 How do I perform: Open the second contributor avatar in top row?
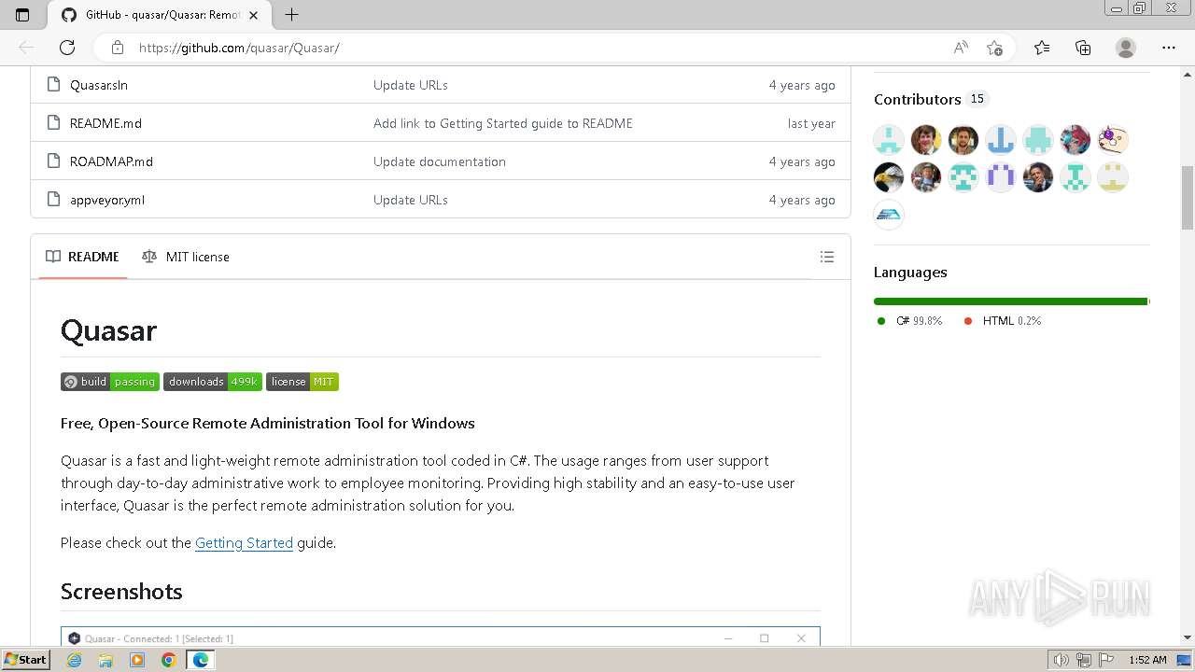926,140
